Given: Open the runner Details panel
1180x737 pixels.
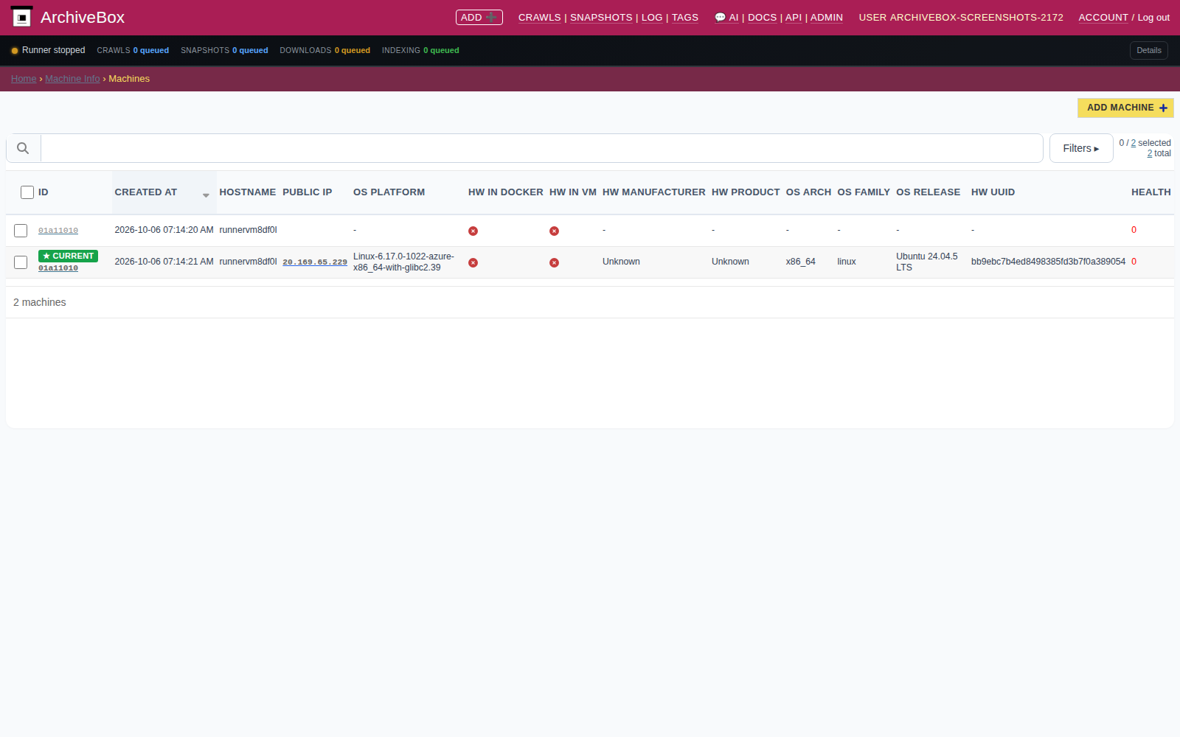Looking at the screenshot, I should [x=1149, y=50].
